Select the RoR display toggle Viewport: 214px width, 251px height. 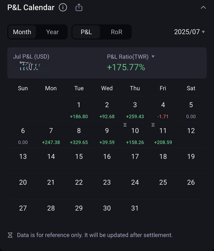pyautogui.click(x=117, y=32)
